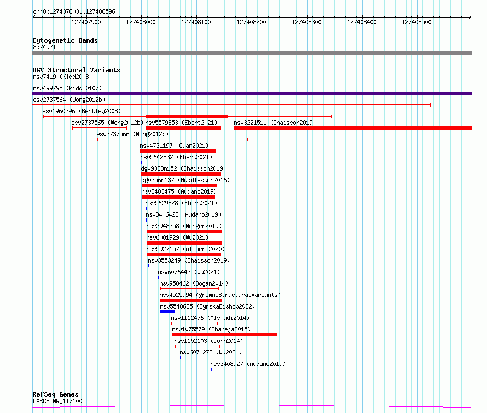The height and width of the screenshot is (413, 487).
Task: Click the red nsv4731197 variant bar
Action: pyautogui.click(x=178, y=151)
